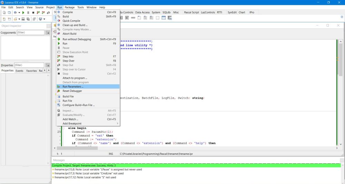
Task: Click the Save All toolbar icon
Action: [28, 19]
